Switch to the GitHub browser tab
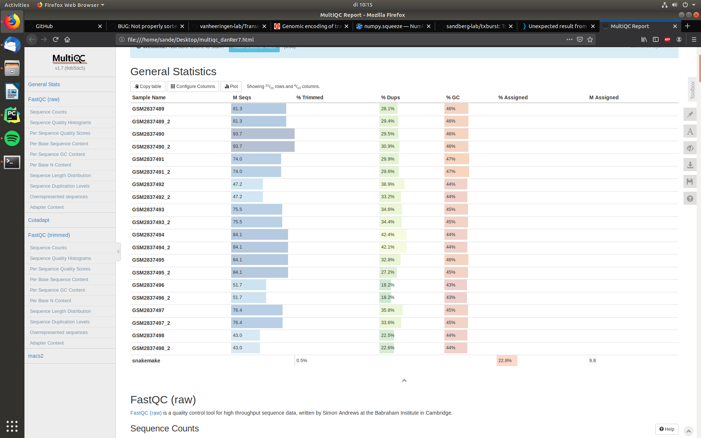701x438 pixels. coord(44,26)
